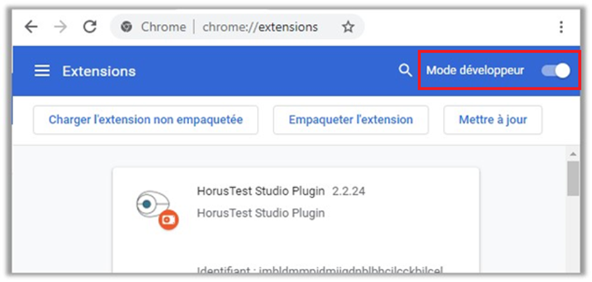
Task: Open the Extensions hamburger menu
Action: (x=42, y=71)
